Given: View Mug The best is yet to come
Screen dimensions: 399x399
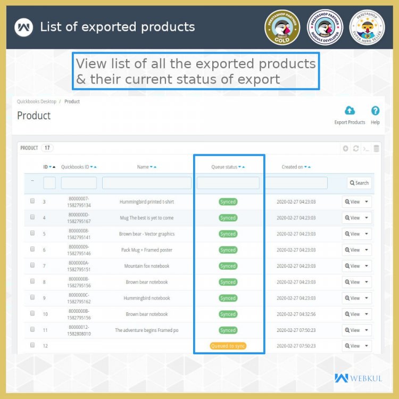Looking at the screenshot, I should click(352, 218).
